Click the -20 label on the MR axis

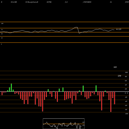(x=126, y=97)
